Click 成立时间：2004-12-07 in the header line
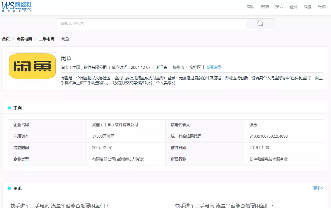The height and width of the screenshot is (208, 331). tap(131, 67)
